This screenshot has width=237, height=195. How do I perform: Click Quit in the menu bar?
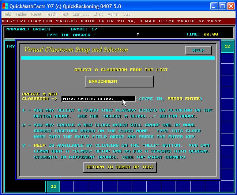(126, 14)
